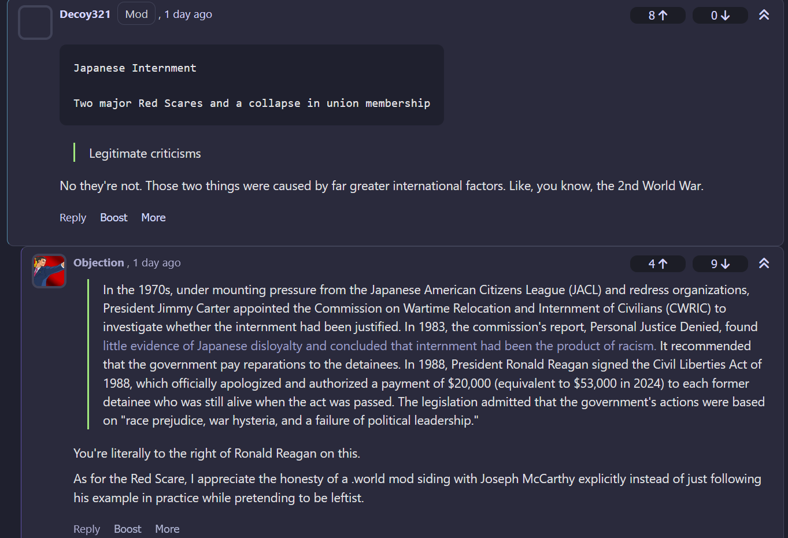The height and width of the screenshot is (538, 788).
Task: Upvote the Objection user's reply
Action: pyautogui.click(x=657, y=264)
